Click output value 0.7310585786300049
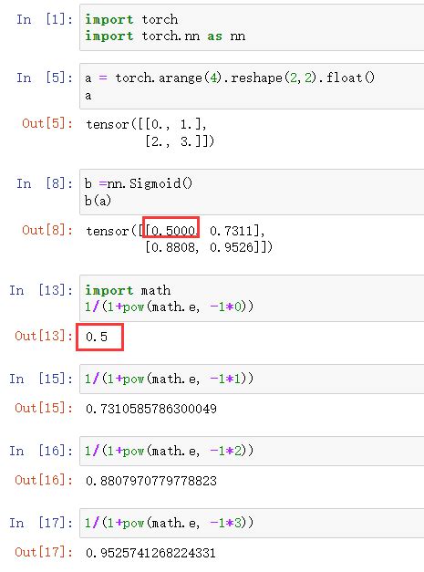 tap(151, 409)
